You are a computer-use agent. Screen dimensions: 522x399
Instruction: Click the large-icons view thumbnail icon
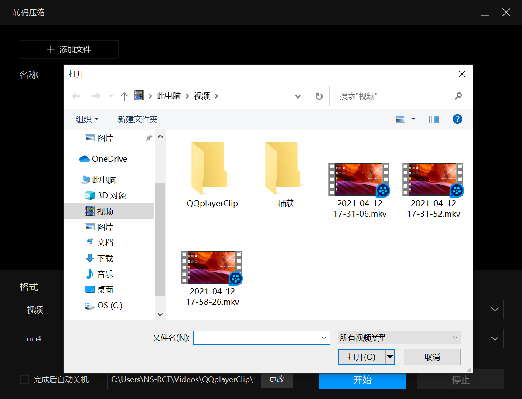tap(401, 119)
